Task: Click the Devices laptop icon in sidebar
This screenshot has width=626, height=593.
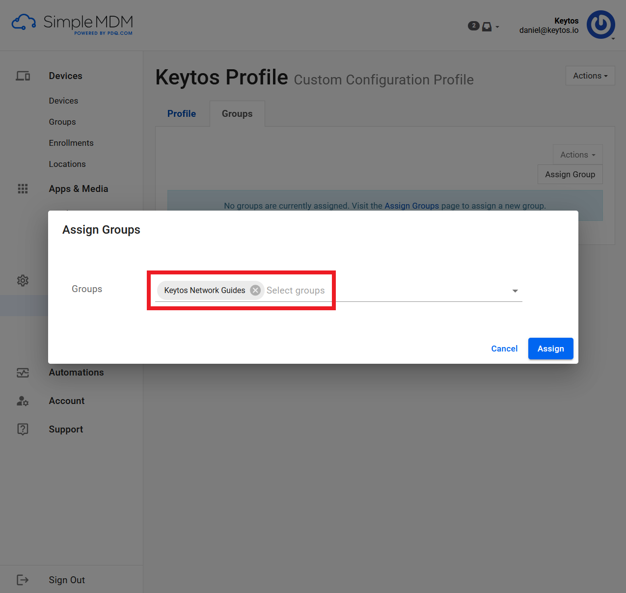Action: coord(23,76)
